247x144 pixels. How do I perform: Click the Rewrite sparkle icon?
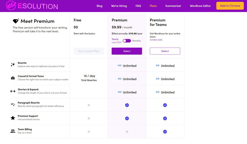pos(13,65)
